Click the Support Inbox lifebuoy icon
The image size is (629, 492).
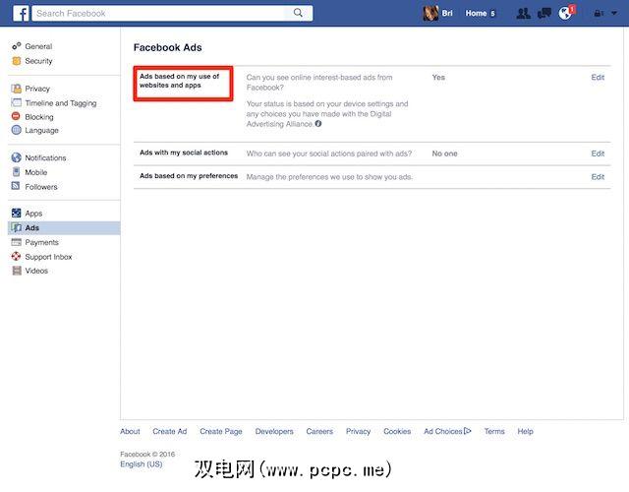point(16,256)
